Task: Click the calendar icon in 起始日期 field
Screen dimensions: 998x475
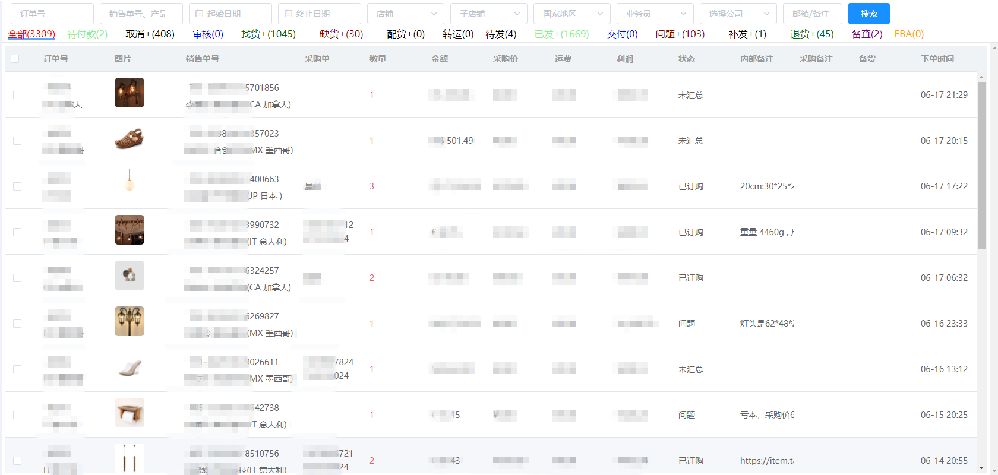Action: [x=199, y=14]
